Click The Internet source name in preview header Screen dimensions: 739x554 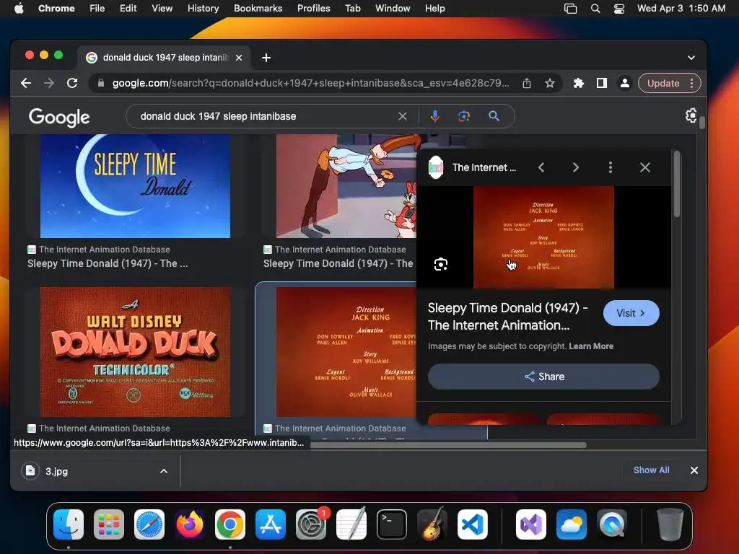(484, 167)
